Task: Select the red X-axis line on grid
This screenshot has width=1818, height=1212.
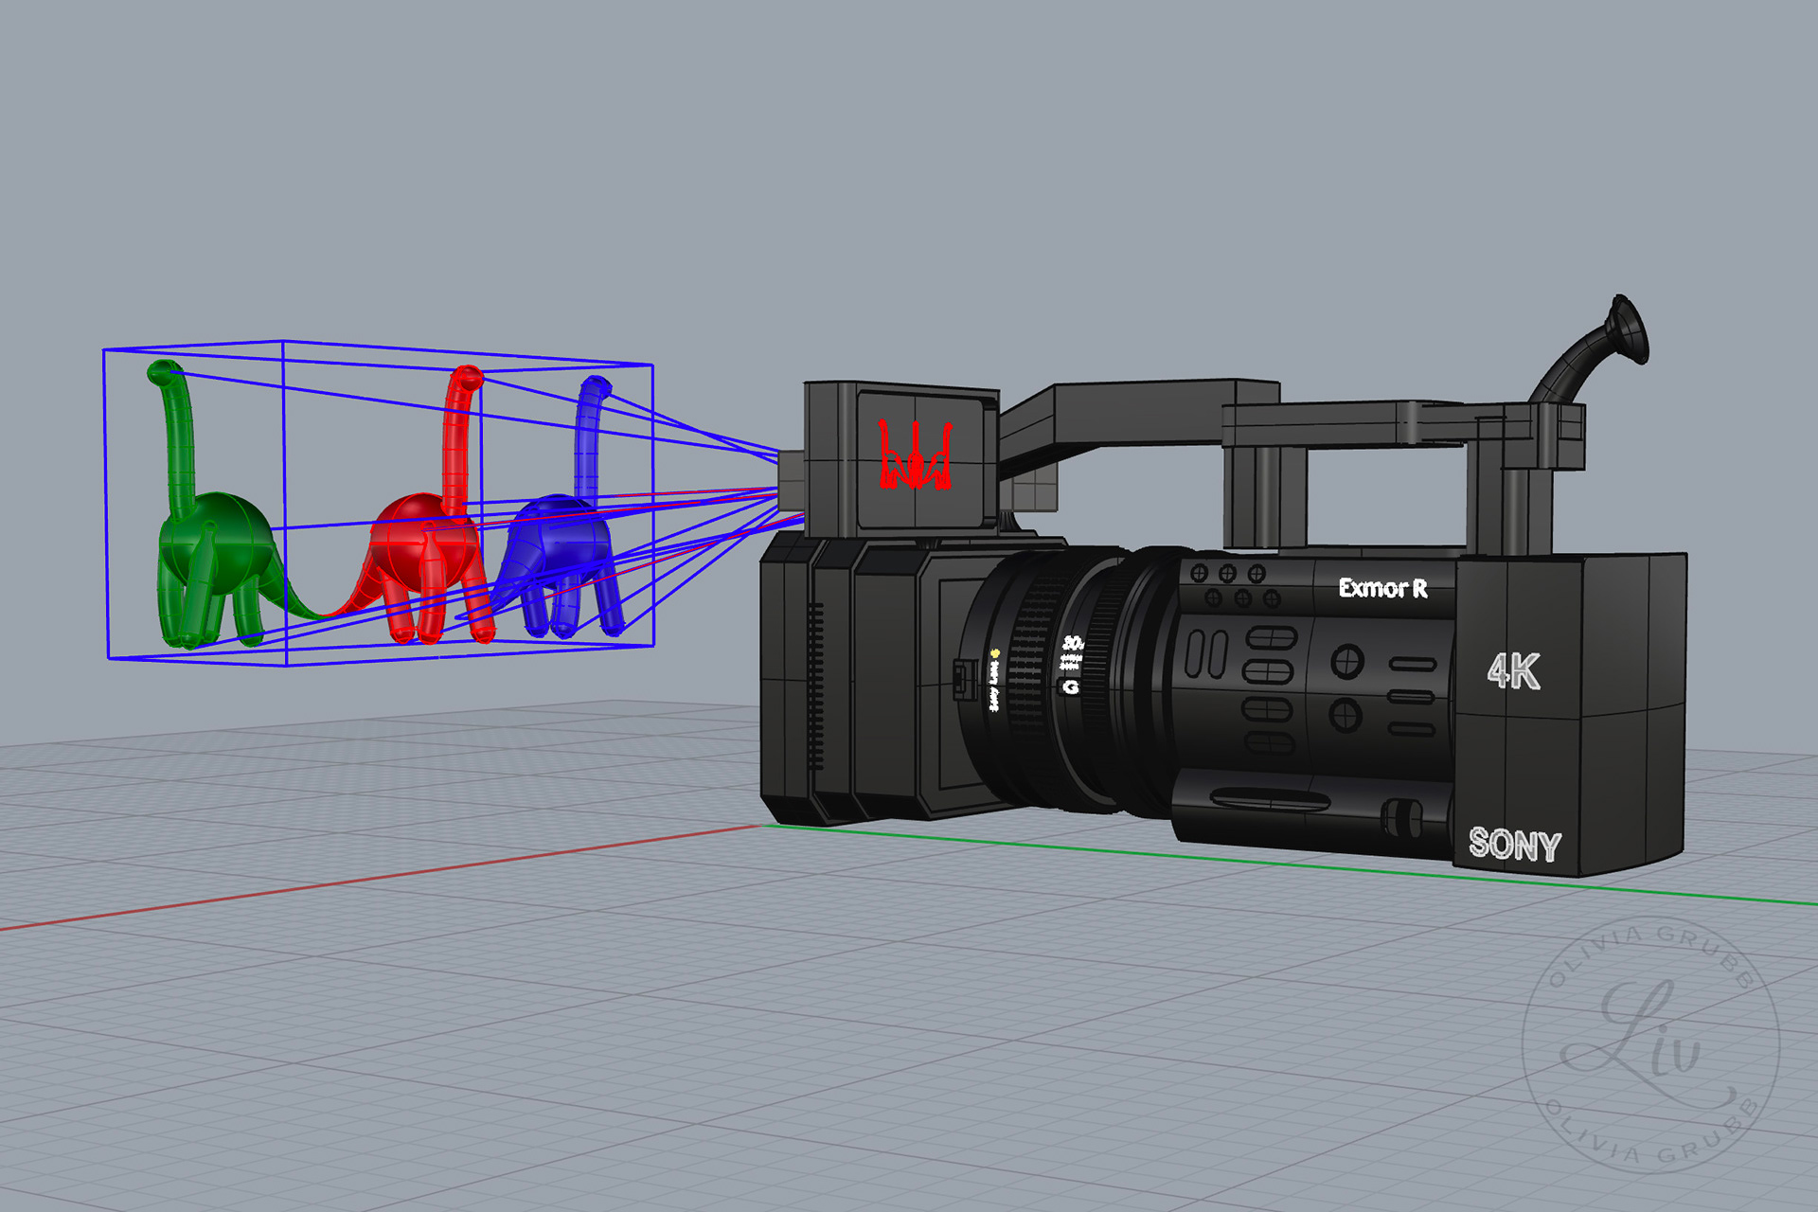Action: click(381, 878)
